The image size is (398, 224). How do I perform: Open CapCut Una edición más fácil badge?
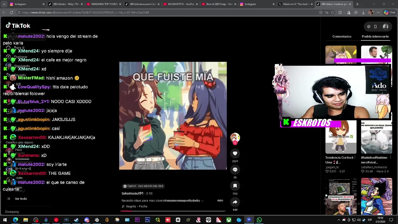click(143, 186)
